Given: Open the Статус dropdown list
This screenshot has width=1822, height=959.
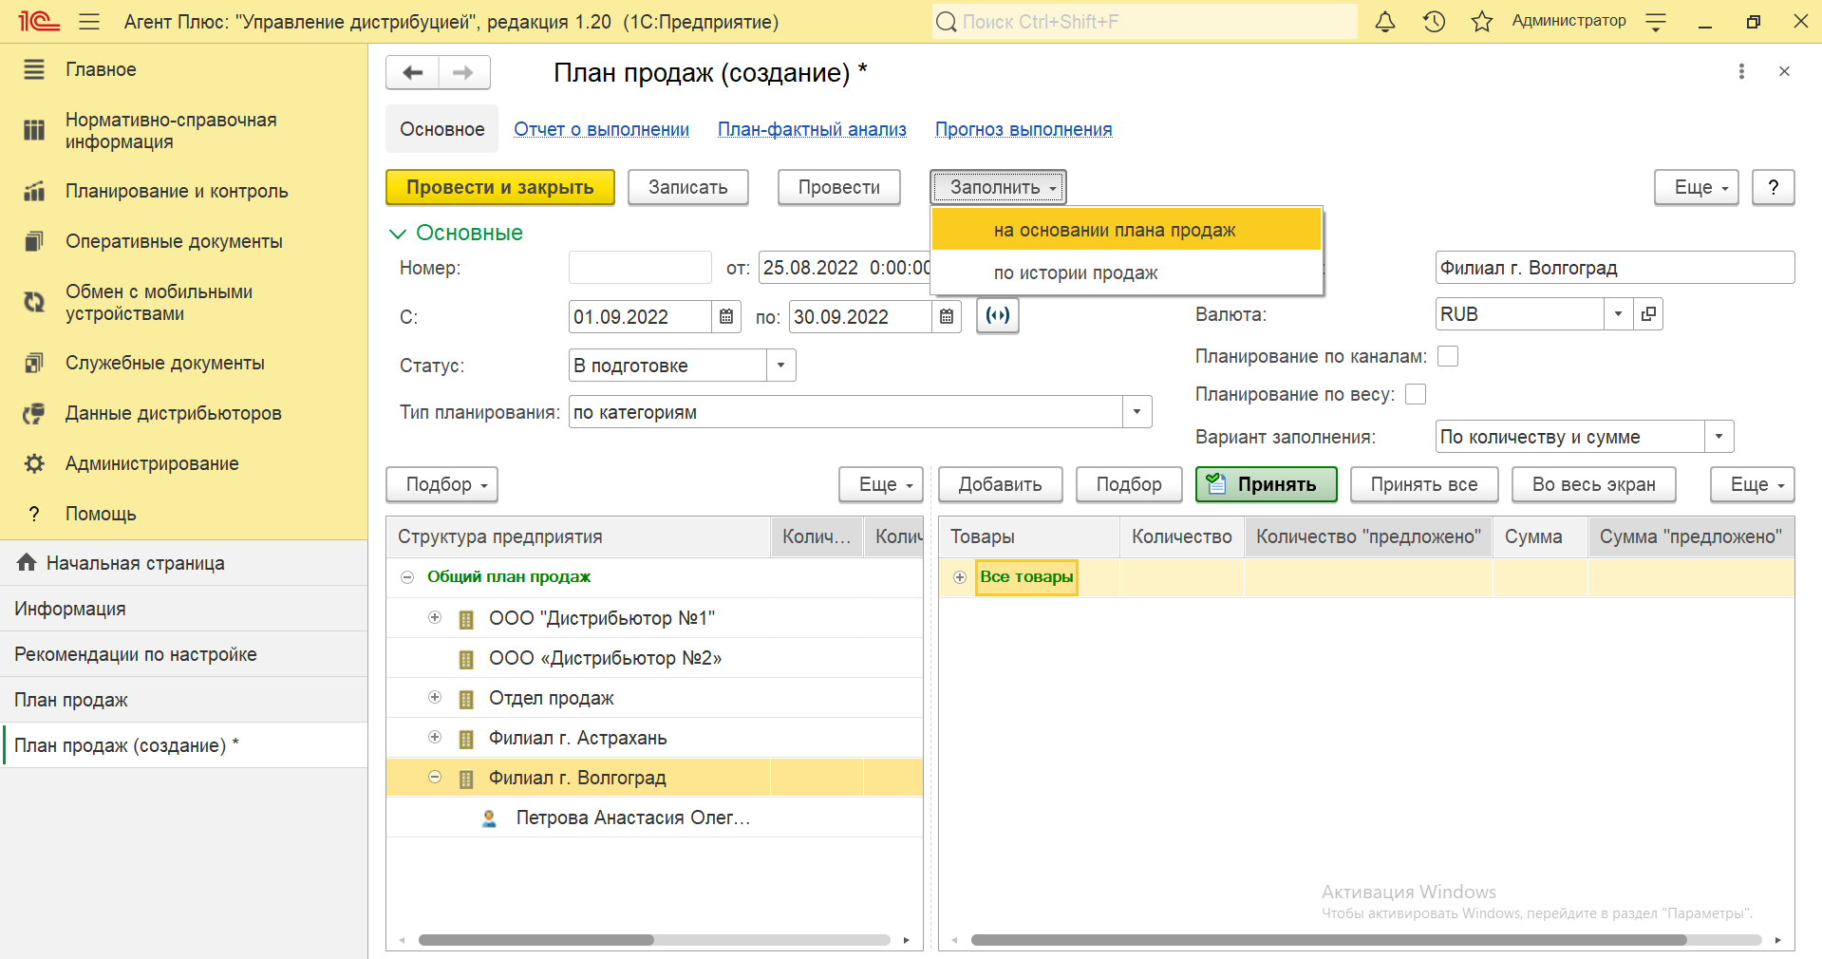Looking at the screenshot, I should 780,366.
